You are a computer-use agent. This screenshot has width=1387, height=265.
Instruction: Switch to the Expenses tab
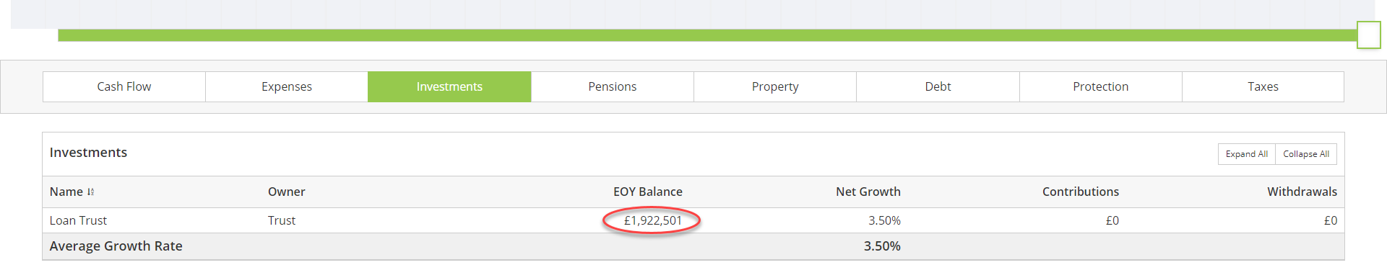tap(287, 86)
